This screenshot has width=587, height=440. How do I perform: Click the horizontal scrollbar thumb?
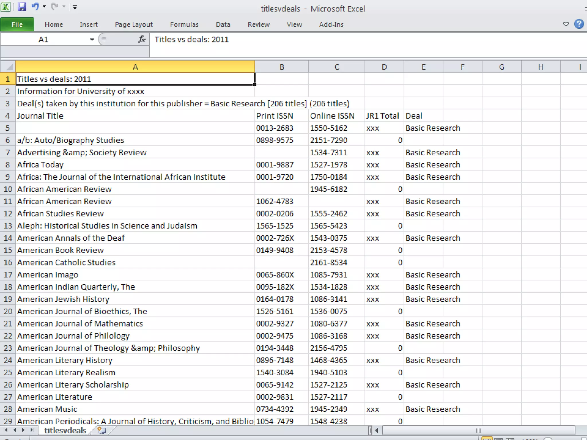(x=478, y=430)
